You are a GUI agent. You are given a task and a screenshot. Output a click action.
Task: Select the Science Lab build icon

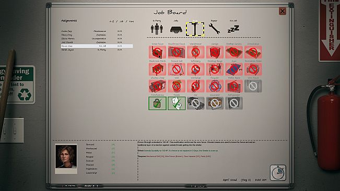coord(177,69)
